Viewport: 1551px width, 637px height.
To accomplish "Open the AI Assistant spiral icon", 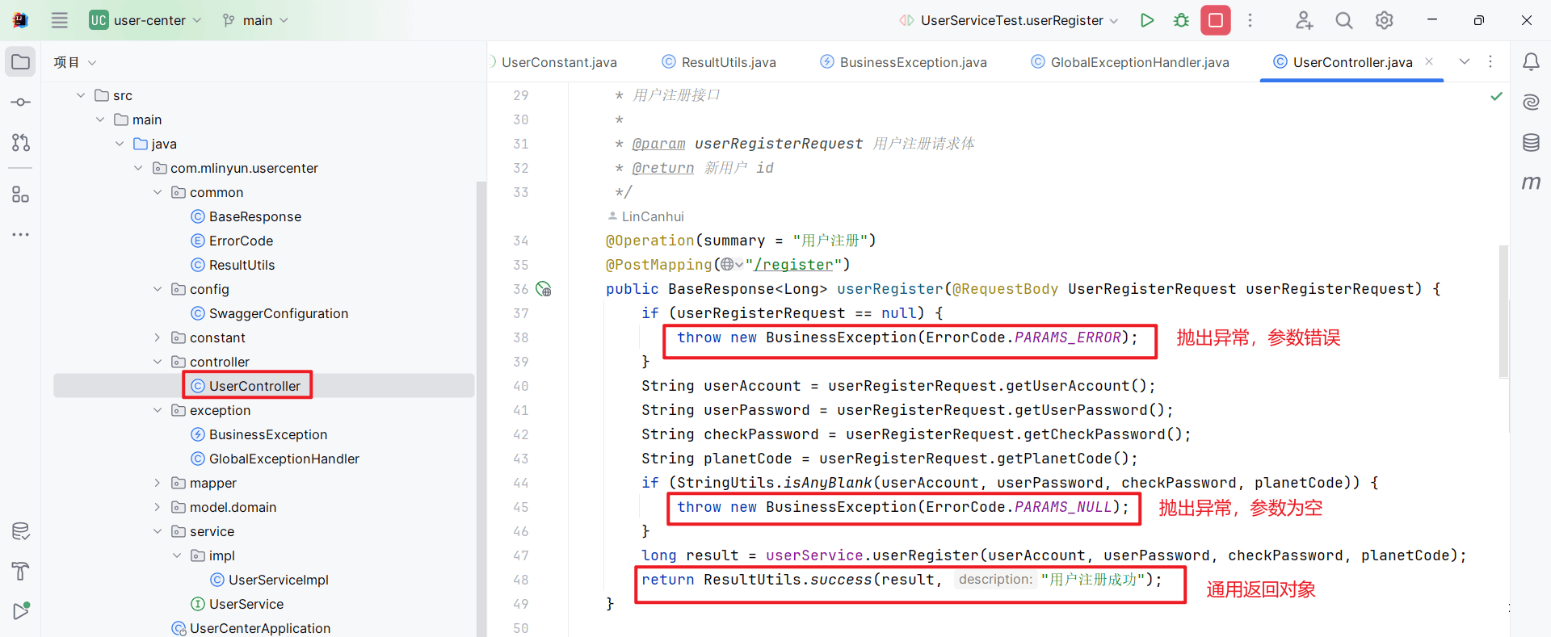I will coord(1531,102).
